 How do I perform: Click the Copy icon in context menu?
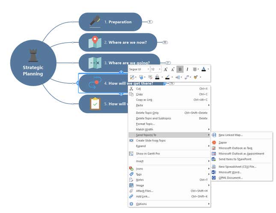(131, 94)
